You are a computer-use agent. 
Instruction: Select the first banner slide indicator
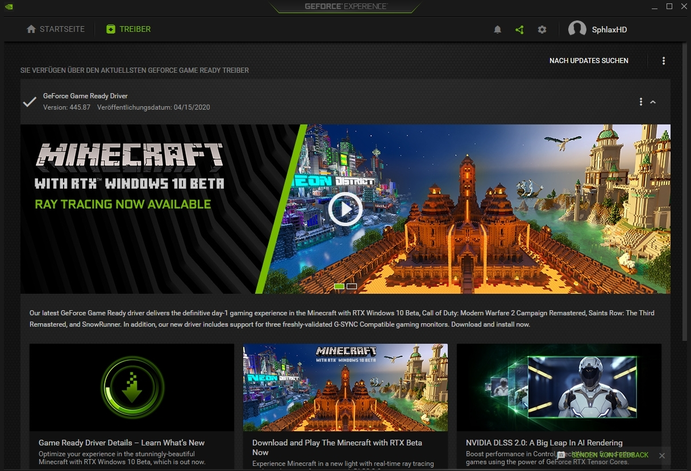click(x=339, y=286)
